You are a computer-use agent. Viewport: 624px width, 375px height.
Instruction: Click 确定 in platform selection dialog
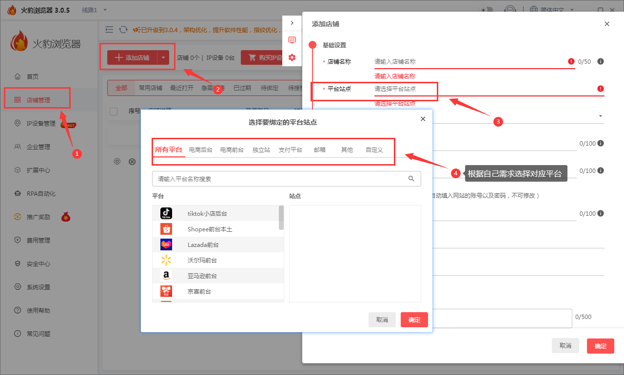click(414, 320)
